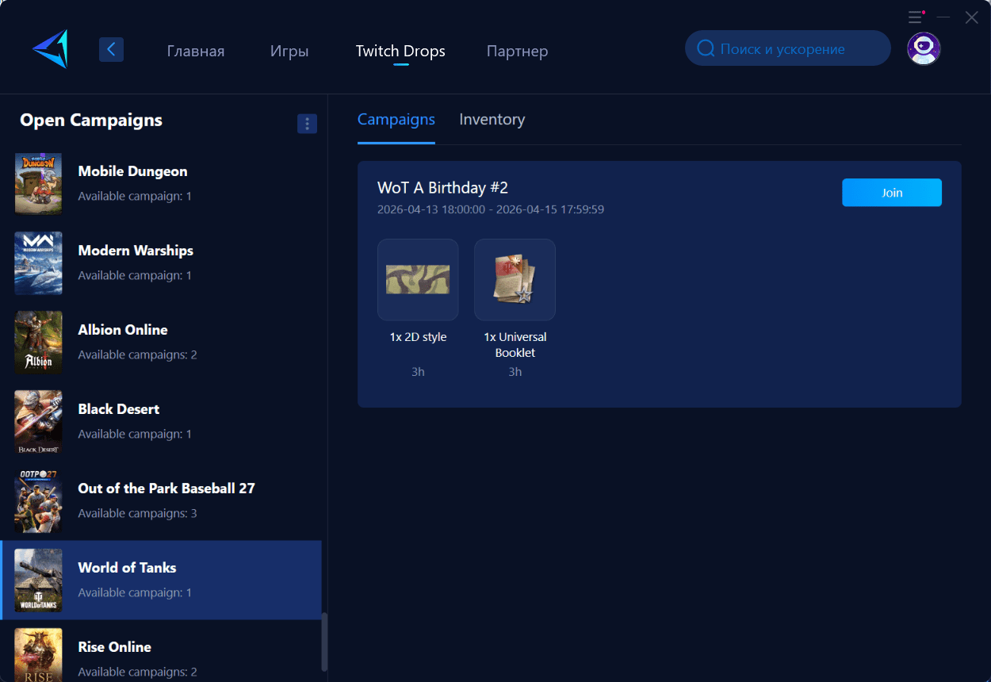
Task: Minimize the window
Action: coord(943,17)
